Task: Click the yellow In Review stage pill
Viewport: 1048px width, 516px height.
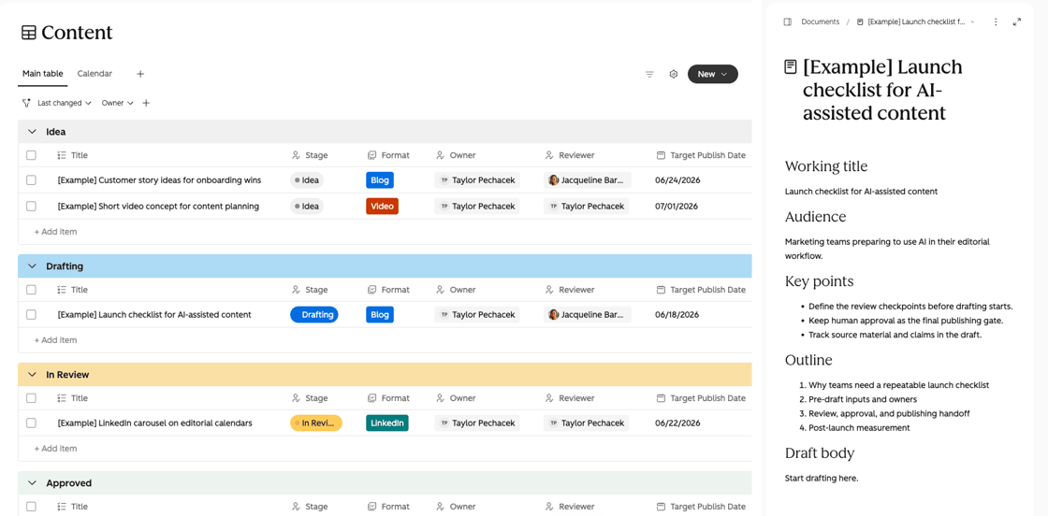Action: (x=316, y=423)
